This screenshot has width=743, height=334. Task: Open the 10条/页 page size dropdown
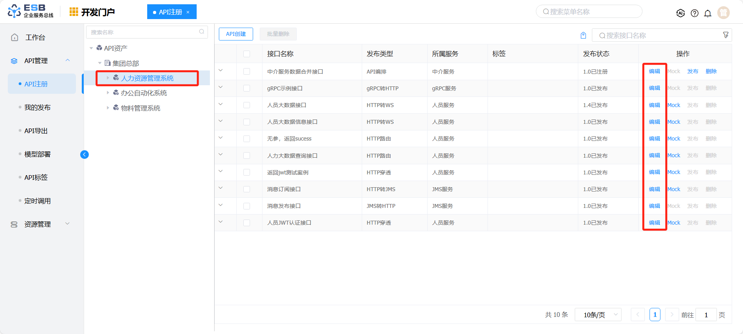click(x=598, y=315)
